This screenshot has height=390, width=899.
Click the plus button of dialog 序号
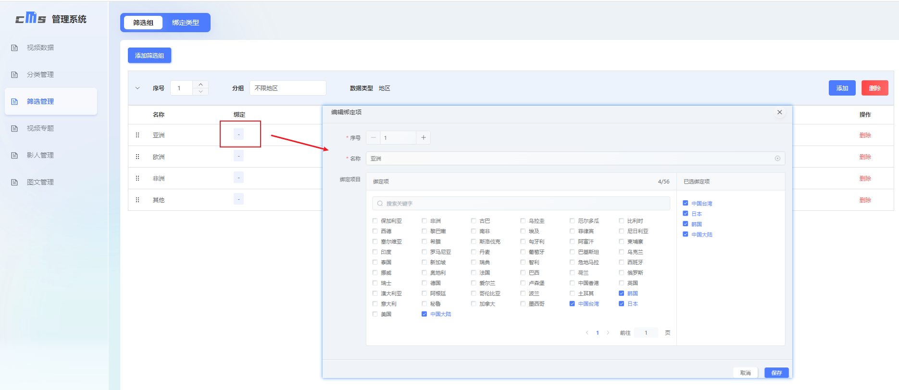(423, 137)
